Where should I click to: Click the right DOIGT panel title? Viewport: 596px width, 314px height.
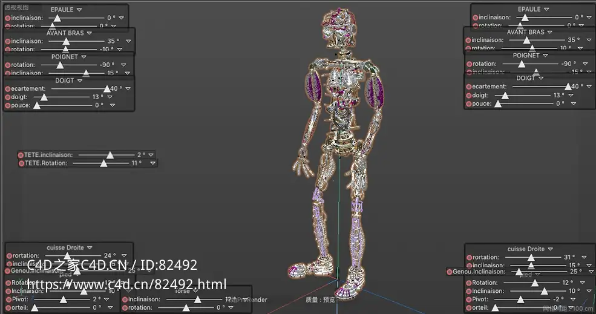click(525, 78)
